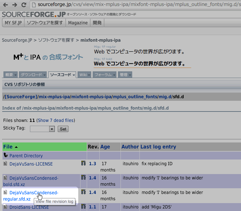Click the Parent Directory folder-up icon
This screenshot has height=211, width=241.
[x=6, y=155]
